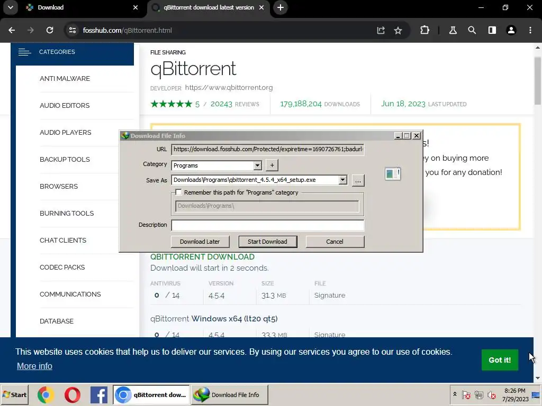Accept cookies with Got it! button
542x406 pixels.
500,360
